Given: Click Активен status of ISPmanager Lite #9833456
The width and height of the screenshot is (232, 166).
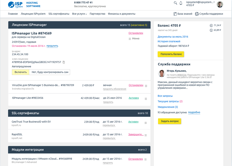Looking at the screenshot, I should [134, 98].
